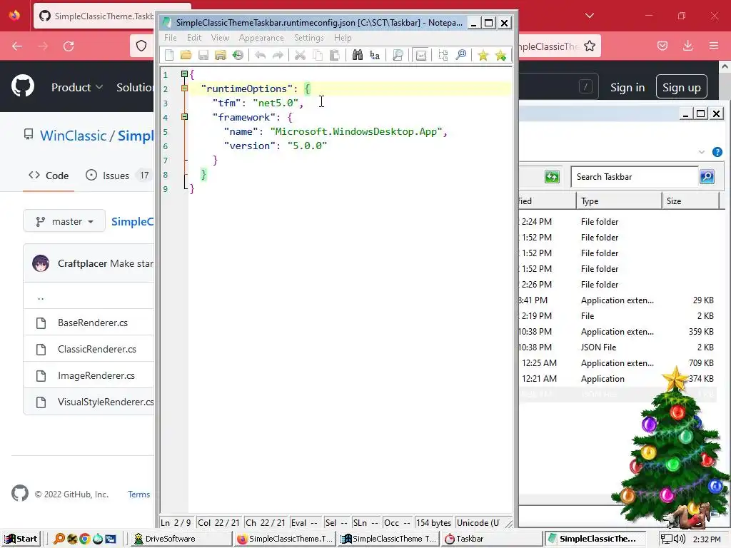Click the Firefox list all tabs chevron
This screenshot has height=548, width=731.
[589, 16]
